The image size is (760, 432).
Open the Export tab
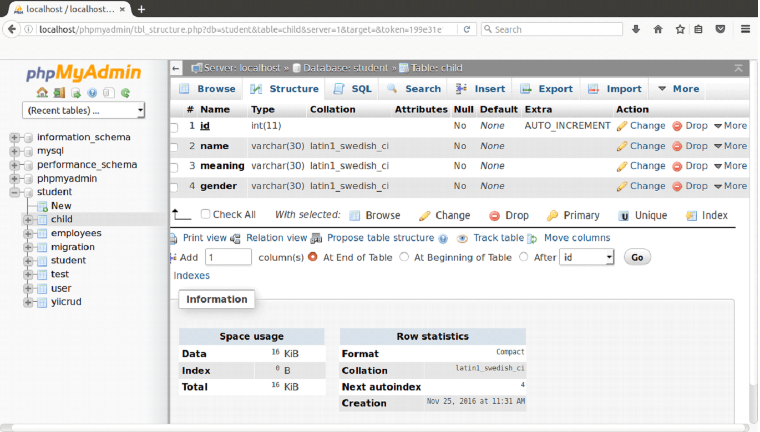pos(546,89)
